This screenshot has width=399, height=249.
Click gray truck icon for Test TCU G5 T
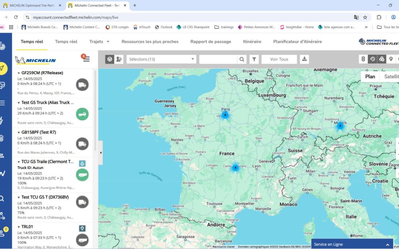tap(82, 202)
